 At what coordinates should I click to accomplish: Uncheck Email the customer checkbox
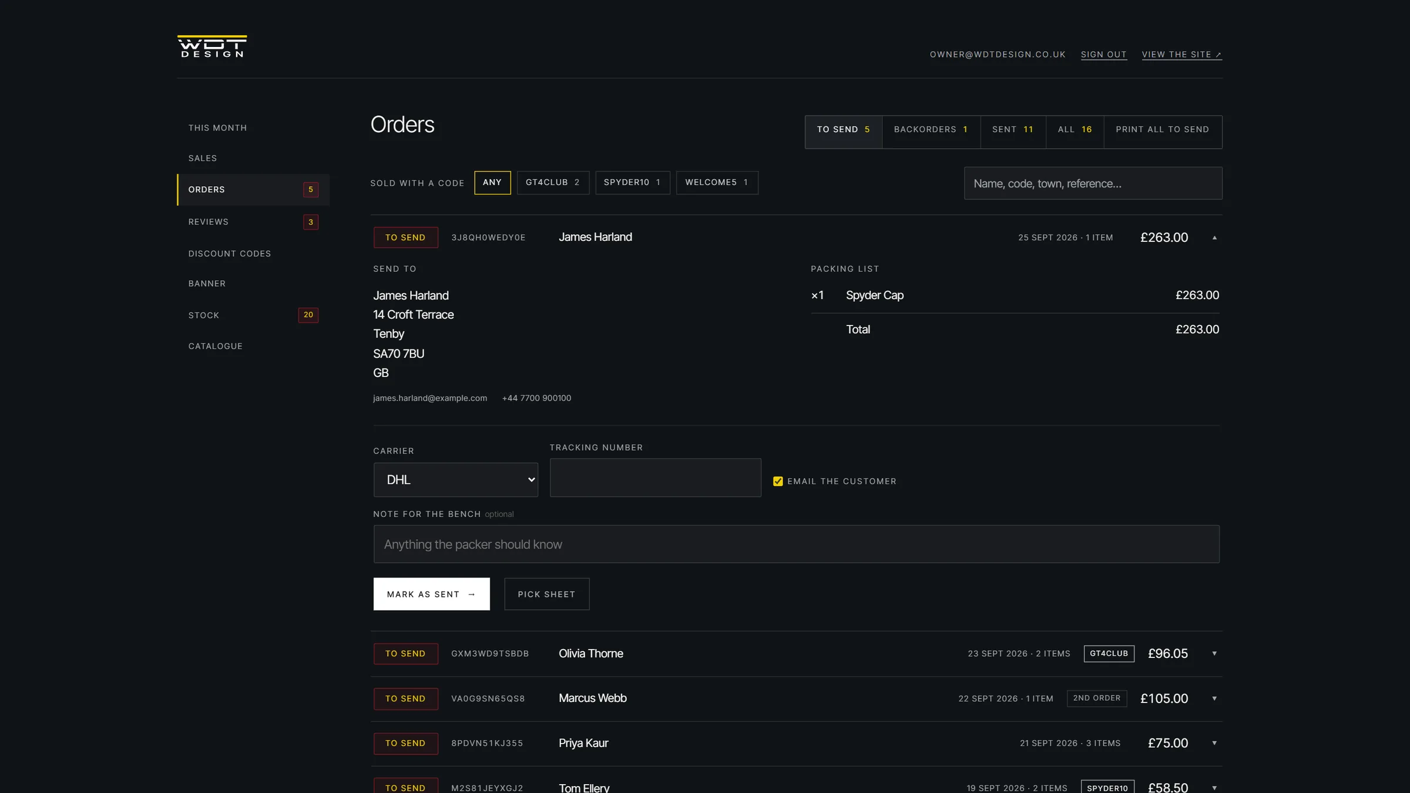(778, 481)
